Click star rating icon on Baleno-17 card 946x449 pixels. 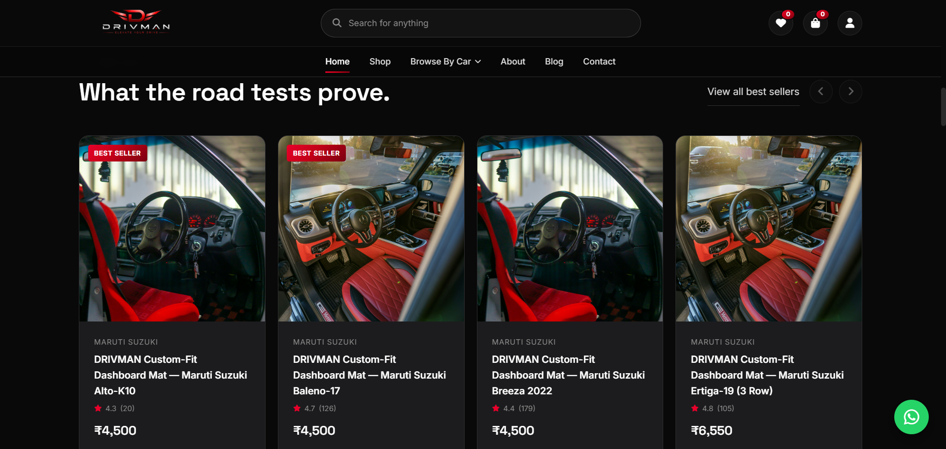[x=297, y=408]
